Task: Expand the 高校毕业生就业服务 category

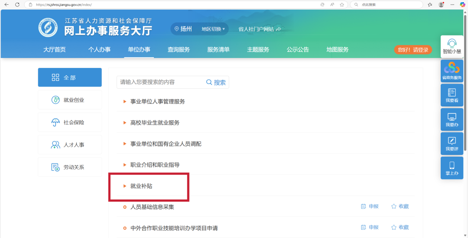Action: (x=155, y=122)
